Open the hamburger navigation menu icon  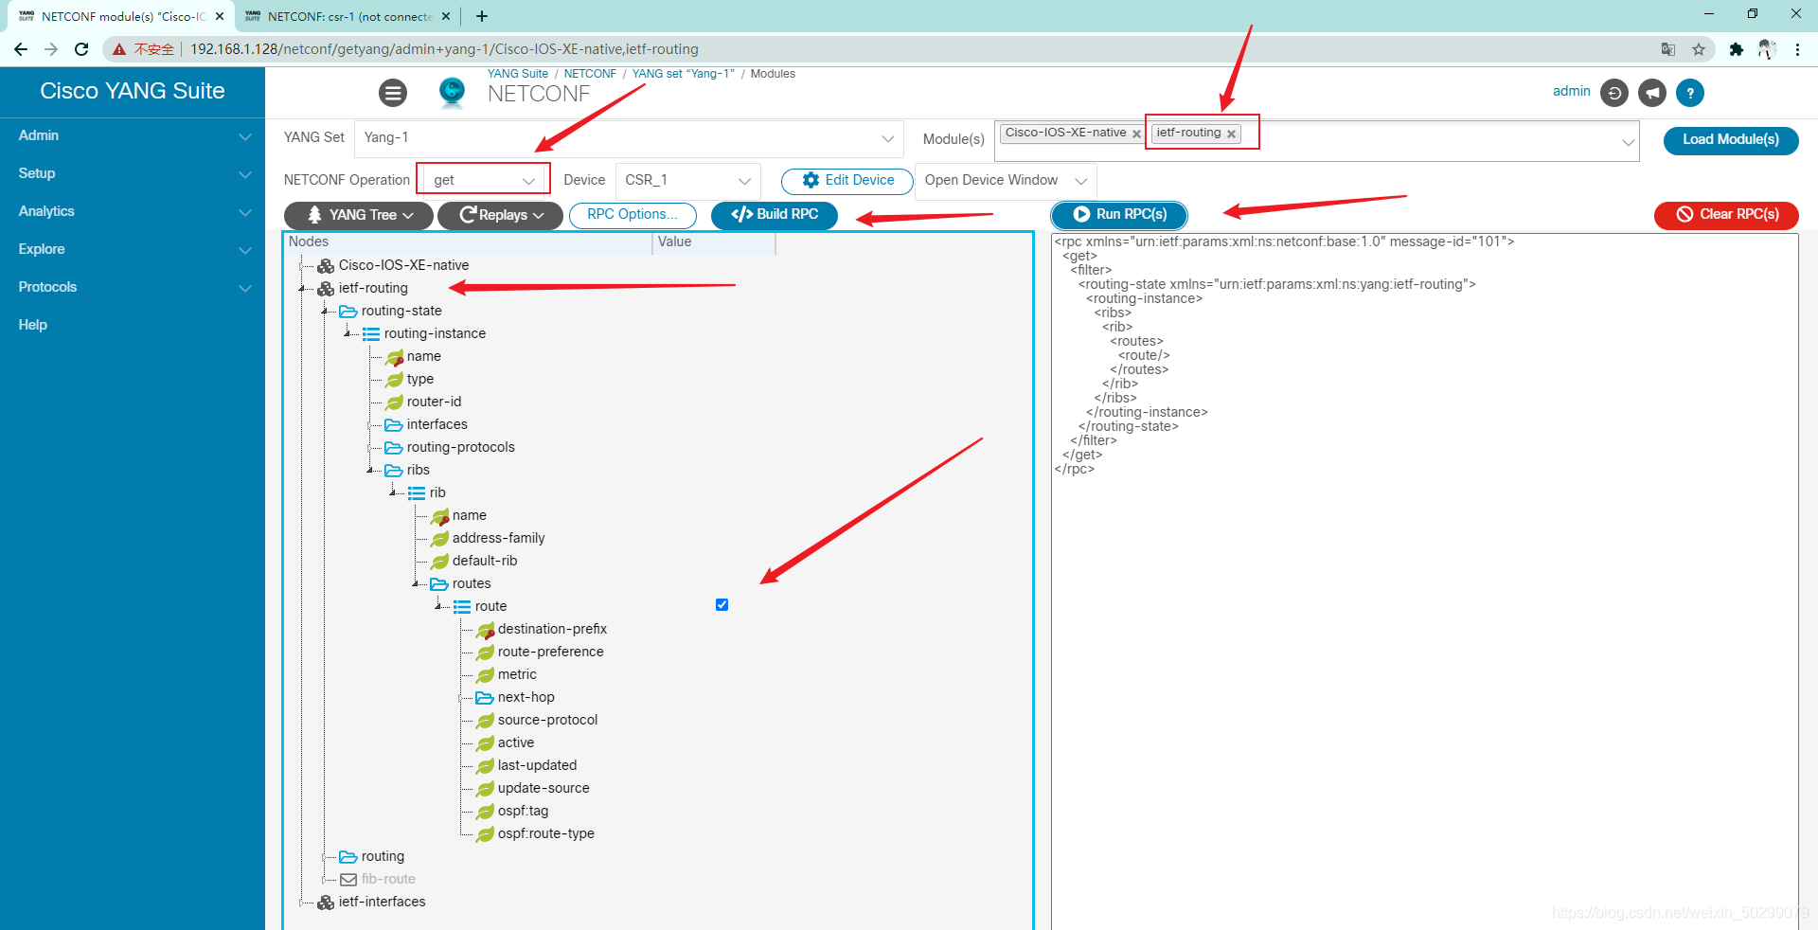(393, 93)
